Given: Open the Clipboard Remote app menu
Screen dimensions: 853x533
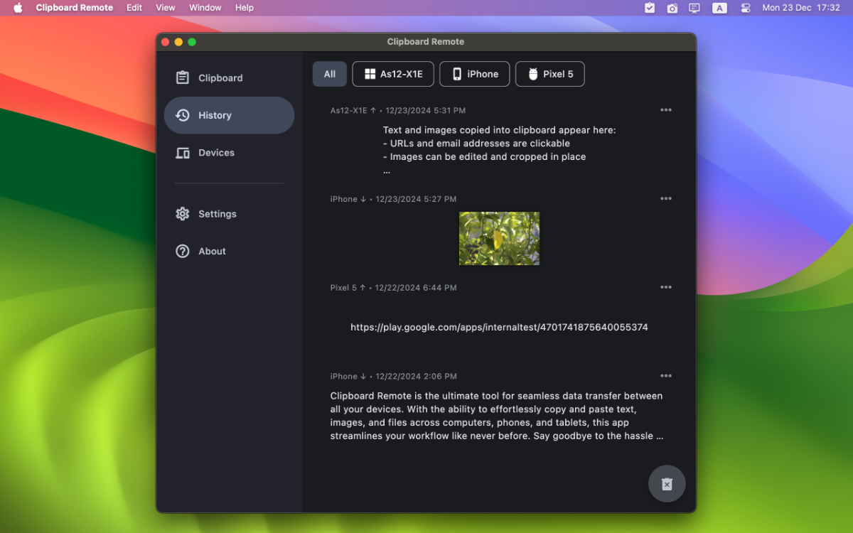Looking at the screenshot, I should [x=75, y=8].
